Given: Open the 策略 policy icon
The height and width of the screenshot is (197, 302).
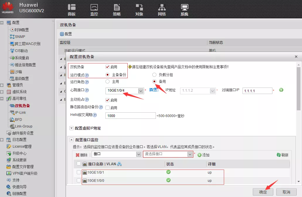Looking at the screenshot, I should (117, 8).
